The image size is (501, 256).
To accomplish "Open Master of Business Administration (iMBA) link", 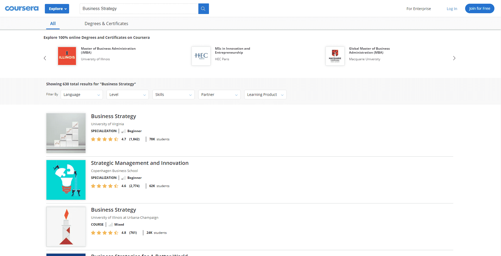I will pos(108,50).
